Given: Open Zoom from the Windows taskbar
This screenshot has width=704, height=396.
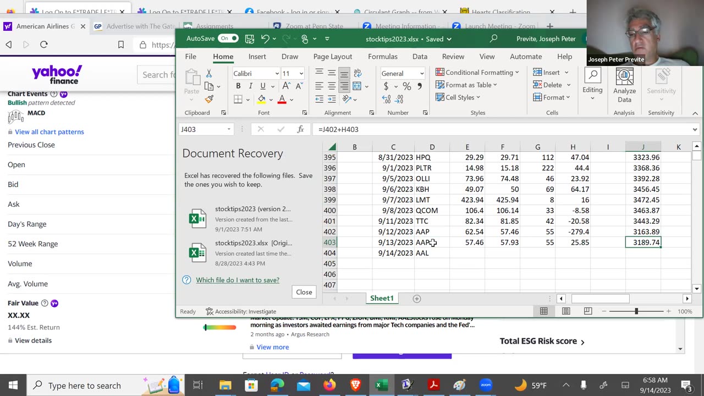Looking at the screenshot, I should (x=485, y=385).
